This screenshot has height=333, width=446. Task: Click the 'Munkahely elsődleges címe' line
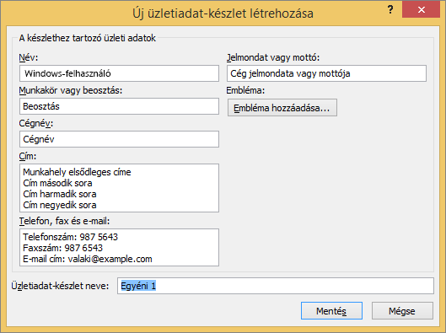pos(77,172)
